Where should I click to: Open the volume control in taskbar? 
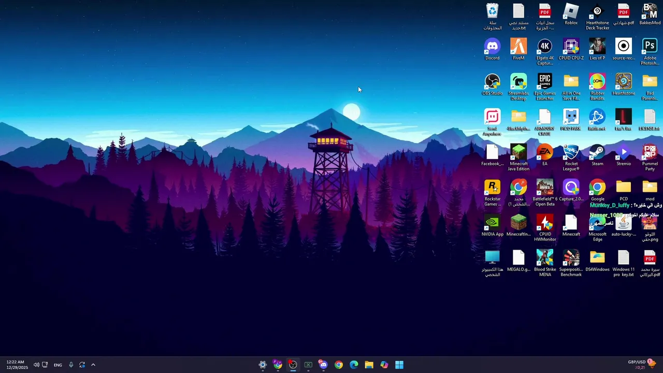tap(36, 365)
